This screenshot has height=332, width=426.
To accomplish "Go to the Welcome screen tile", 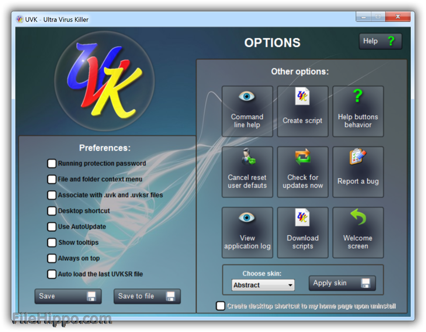I will click(358, 233).
